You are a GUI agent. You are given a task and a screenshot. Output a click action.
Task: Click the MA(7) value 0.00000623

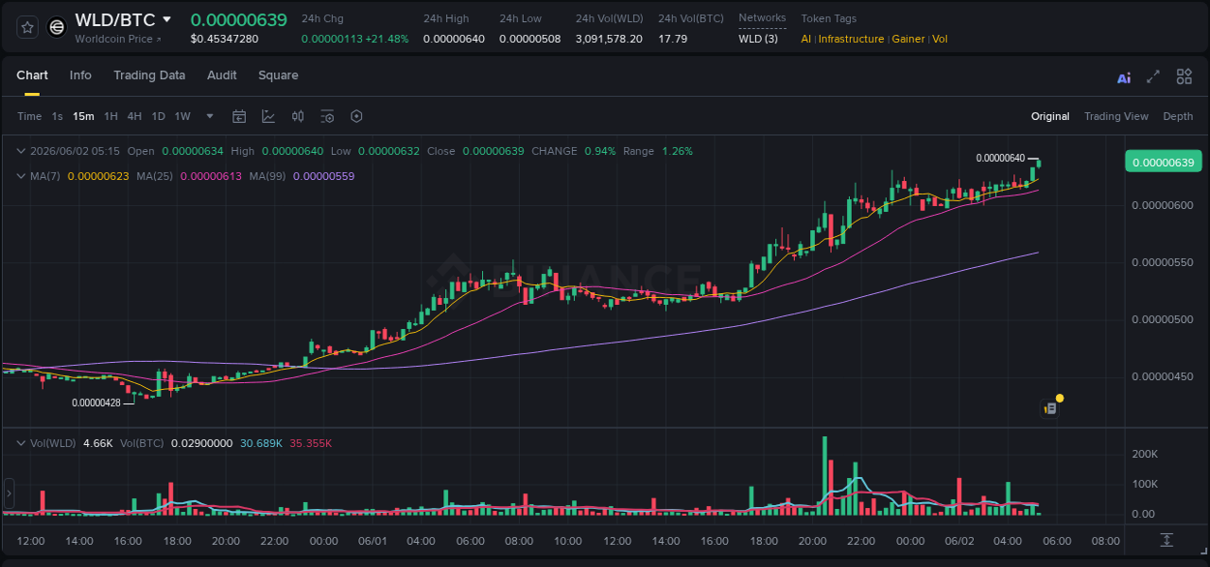click(x=98, y=176)
